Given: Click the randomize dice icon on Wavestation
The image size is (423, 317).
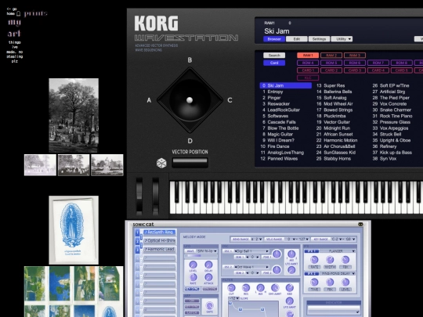Looking at the screenshot, I should coord(161,163).
